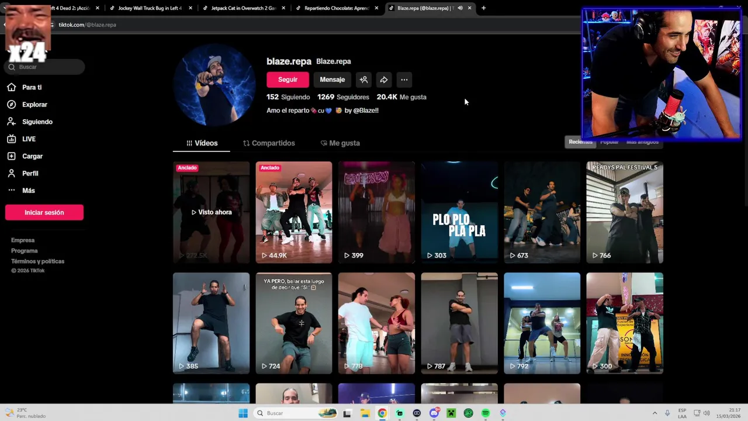Click the Chrome icon in the taskbar

coord(382,413)
